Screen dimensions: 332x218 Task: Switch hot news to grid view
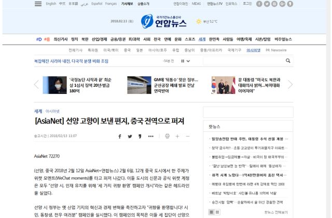(217, 212)
